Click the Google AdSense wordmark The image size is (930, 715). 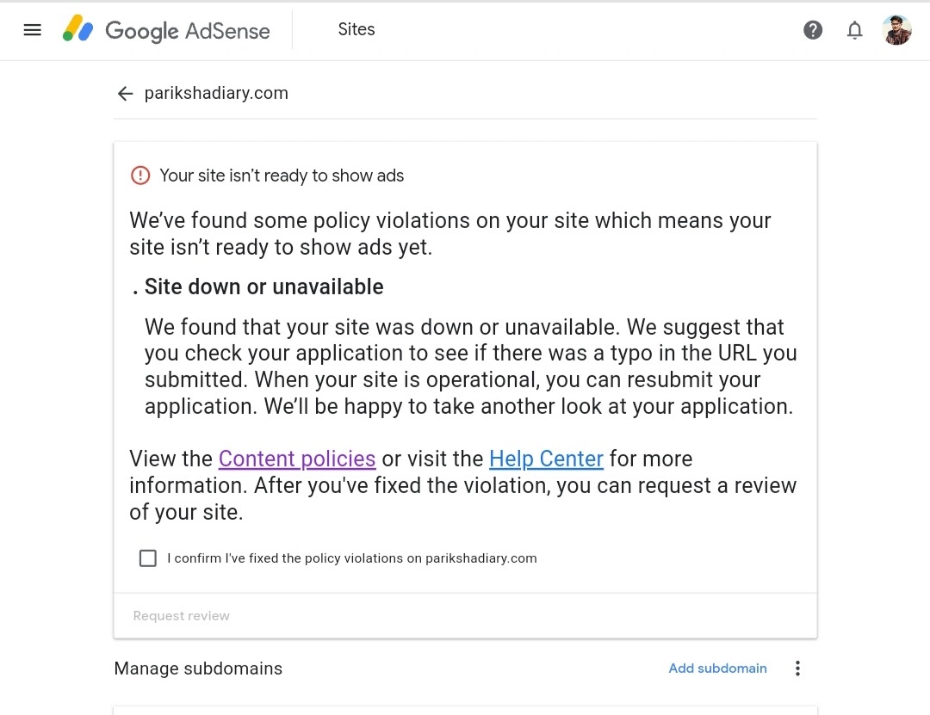[188, 30]
